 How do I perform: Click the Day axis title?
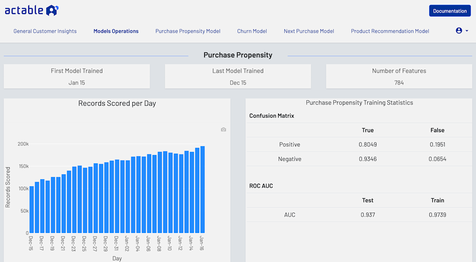pos(117,258)
